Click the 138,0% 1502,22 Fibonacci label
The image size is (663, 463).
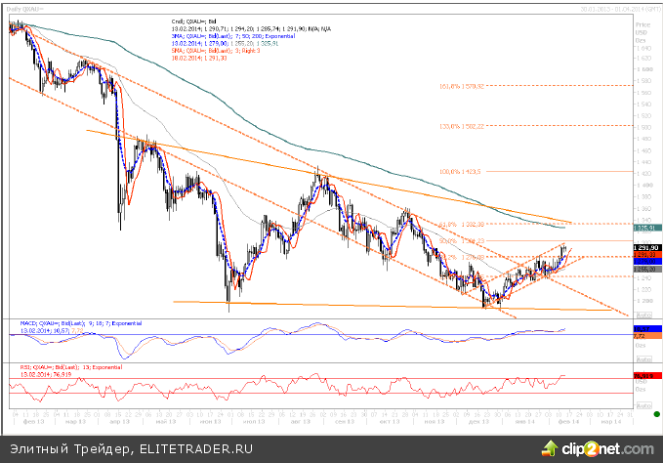[x=463, y=126]
